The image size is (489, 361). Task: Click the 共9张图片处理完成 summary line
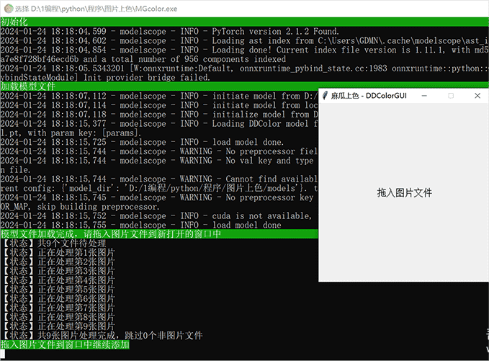click(x=102, y=336)
